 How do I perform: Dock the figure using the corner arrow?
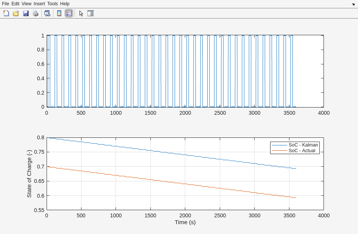coord(353,4)
